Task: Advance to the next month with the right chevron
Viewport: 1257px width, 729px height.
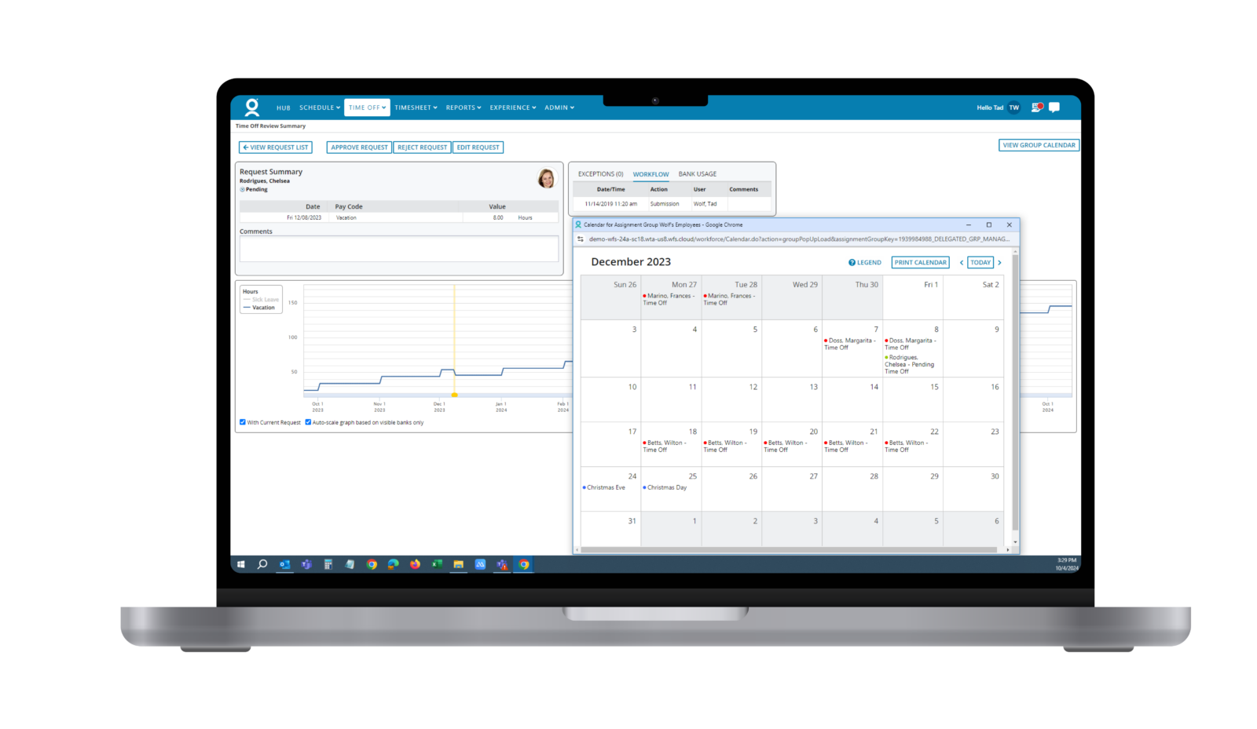Action: (x=999, y=262)
